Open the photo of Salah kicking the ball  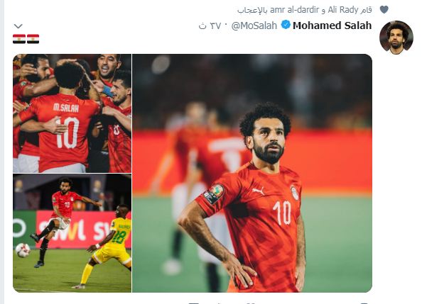[x=72, y=233]
